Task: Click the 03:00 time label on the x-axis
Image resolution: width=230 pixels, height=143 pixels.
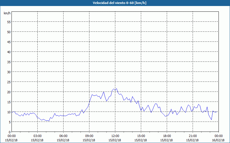Action: click(37, 136)
